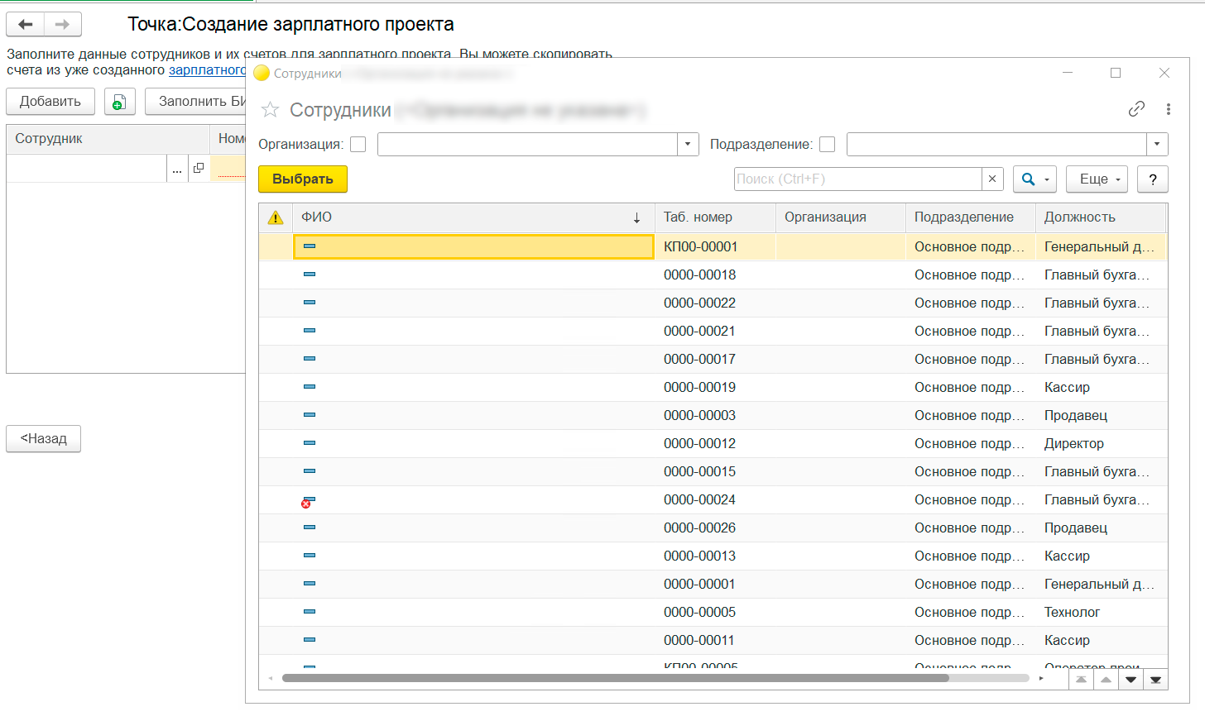The image size is (1205, 721).
Task: Enable the Подразделение filter checkbox
Action: click(x=828, y=145)
